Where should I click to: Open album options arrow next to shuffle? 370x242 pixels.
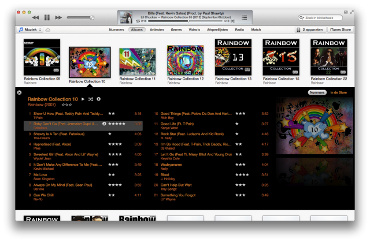click(x=98, y=99)
